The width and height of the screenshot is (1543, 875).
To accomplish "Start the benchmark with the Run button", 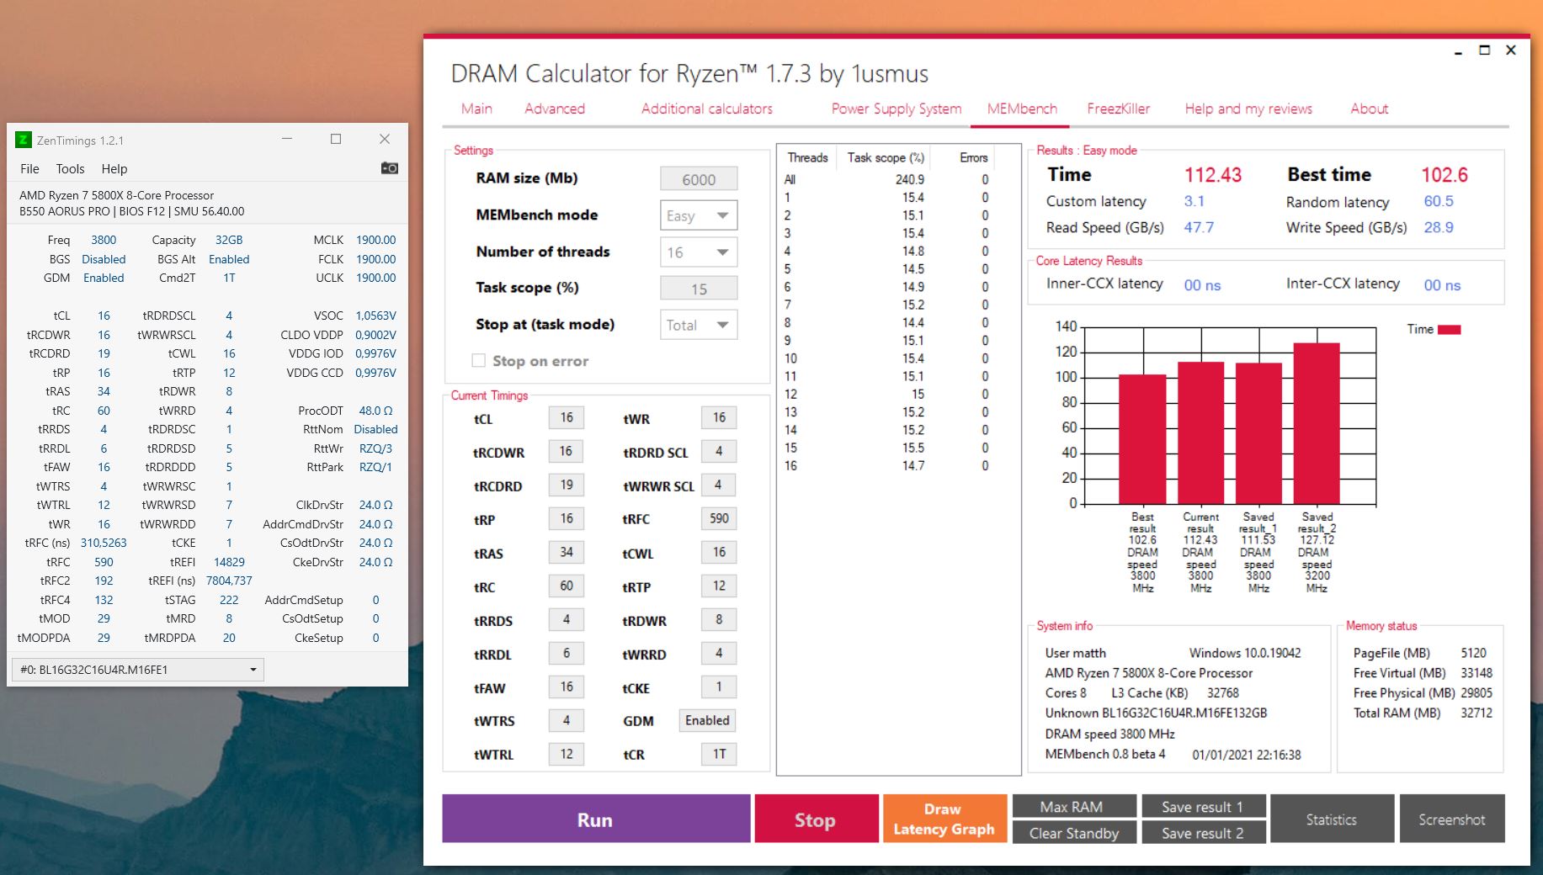I will (x=596, y=819).
